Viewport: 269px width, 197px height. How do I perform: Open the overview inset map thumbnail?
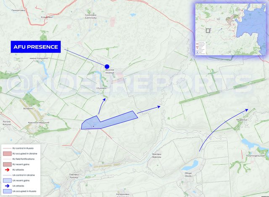(231, 29)
